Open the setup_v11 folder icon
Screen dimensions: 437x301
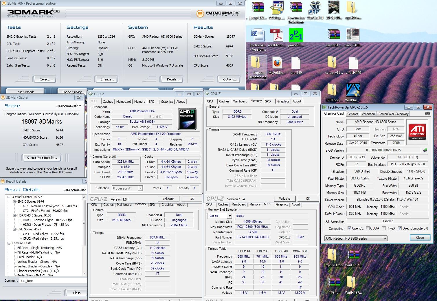(x=334, y=65)
